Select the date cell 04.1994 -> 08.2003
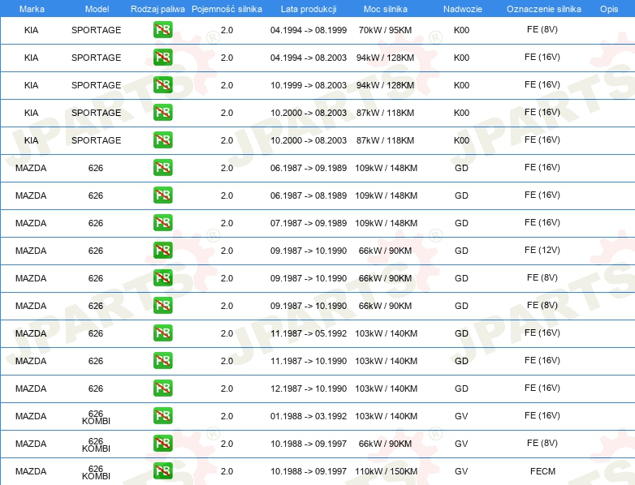 [x=309, y=58]
